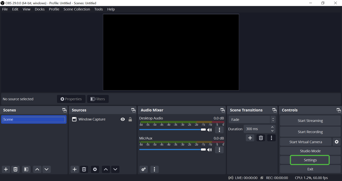Lock the Window Capture source

click(x=130, y=119)
